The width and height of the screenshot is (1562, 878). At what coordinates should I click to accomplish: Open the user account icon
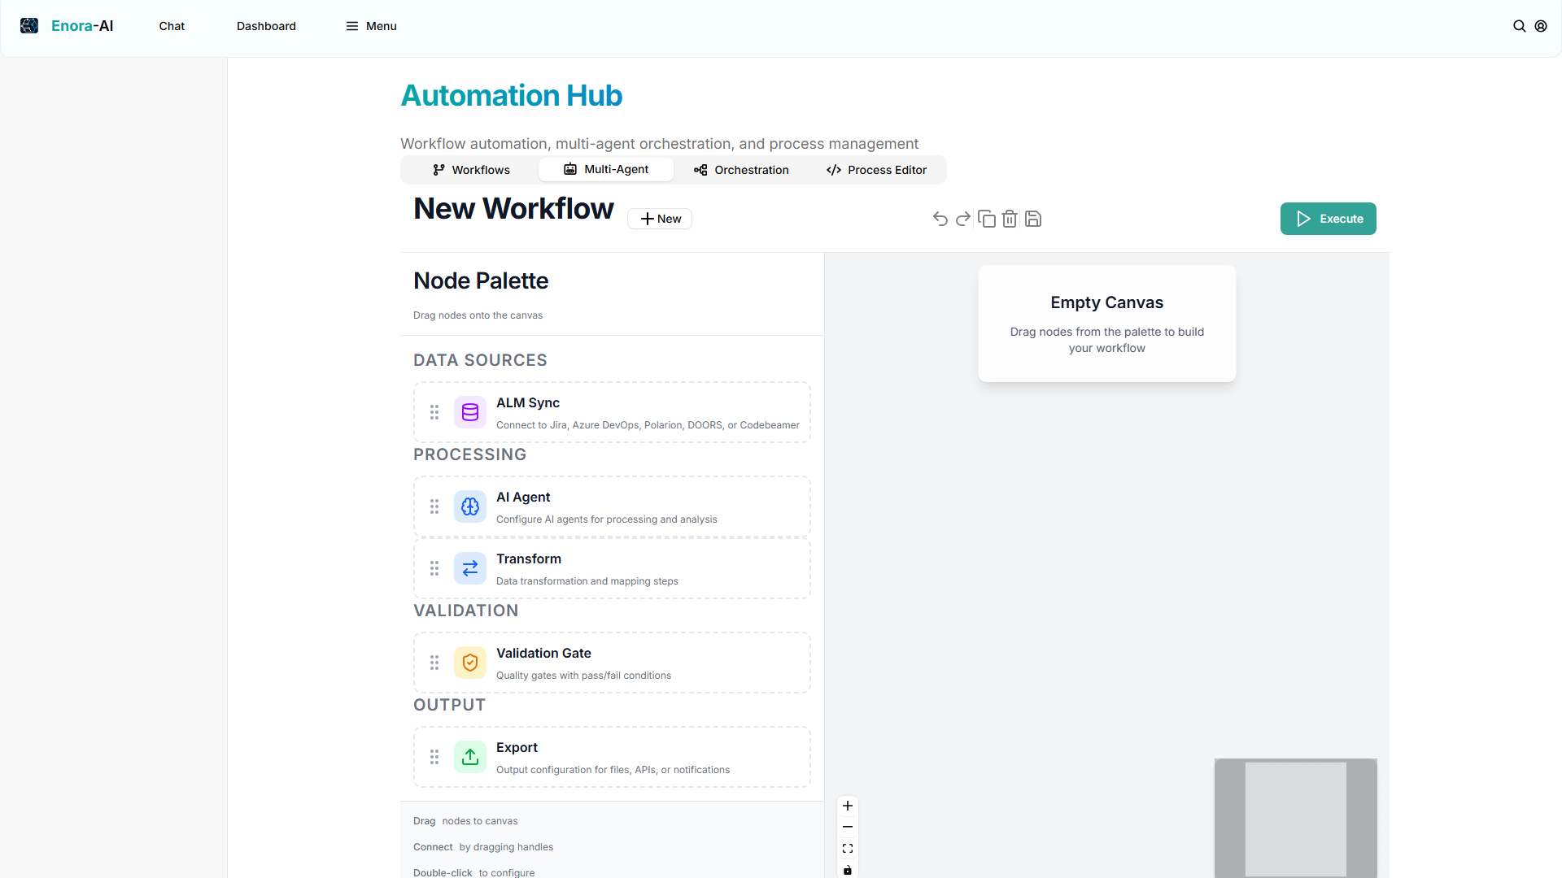coord(1542,25)
